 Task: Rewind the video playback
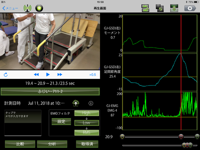click(36, 74)
